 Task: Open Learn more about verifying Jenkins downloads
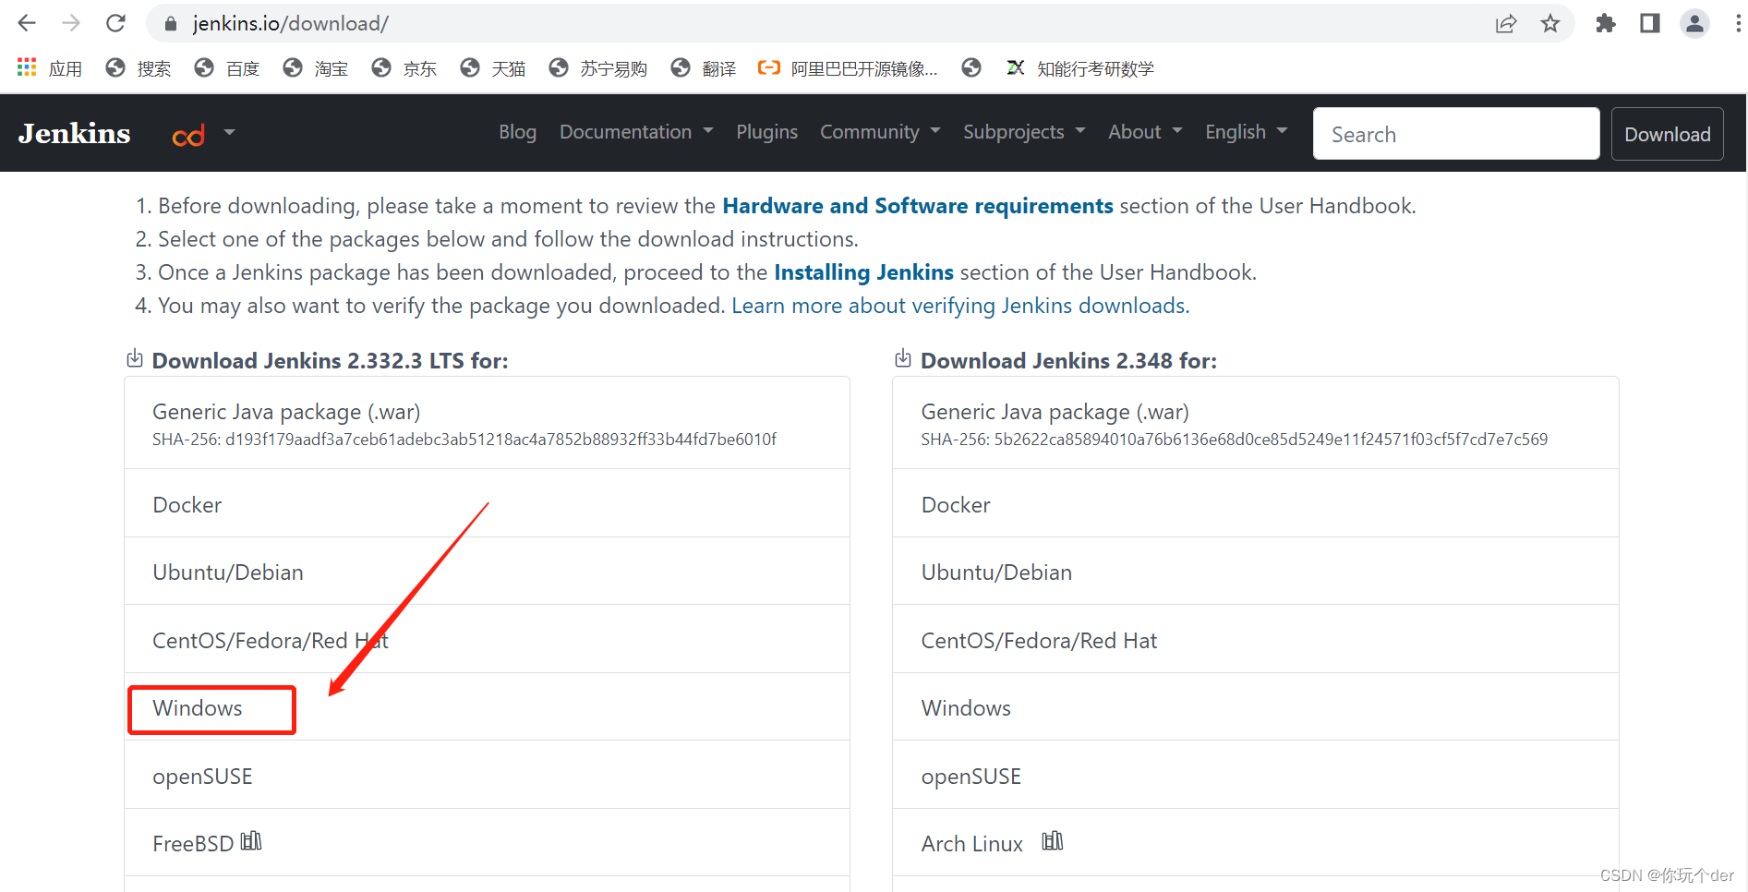(960, 306)
